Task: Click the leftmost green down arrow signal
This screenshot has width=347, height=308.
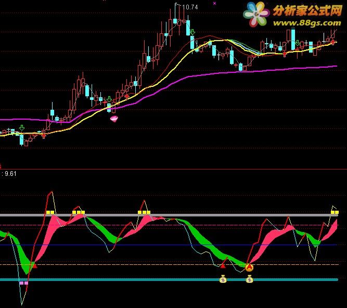Action: [22, 127]
